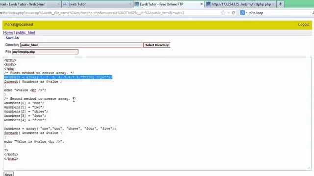This screenshot has width=314, height=176.
Task: Click the line $numbers[0] = "one"
Action: 24,103
